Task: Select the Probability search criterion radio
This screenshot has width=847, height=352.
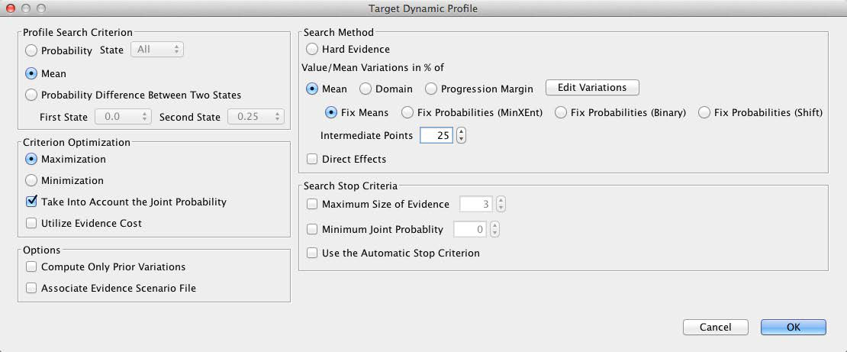Action: click(31, 50)
